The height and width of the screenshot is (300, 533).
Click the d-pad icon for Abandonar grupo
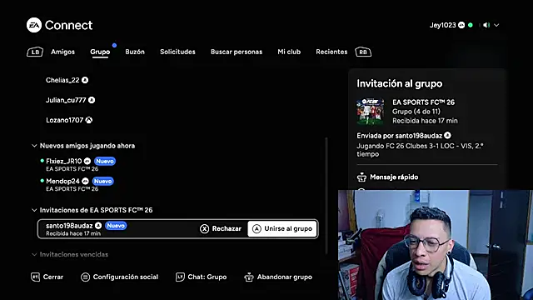tap(249, 277)
